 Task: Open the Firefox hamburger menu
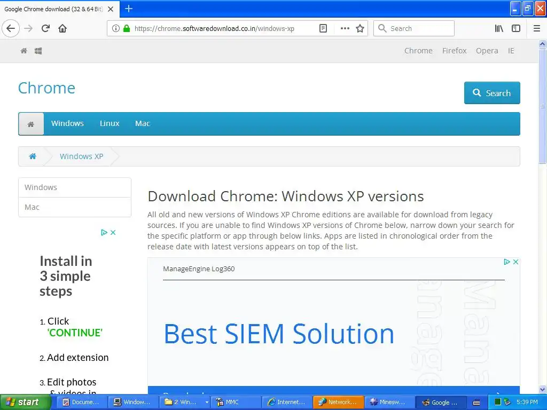click(537, 29)
